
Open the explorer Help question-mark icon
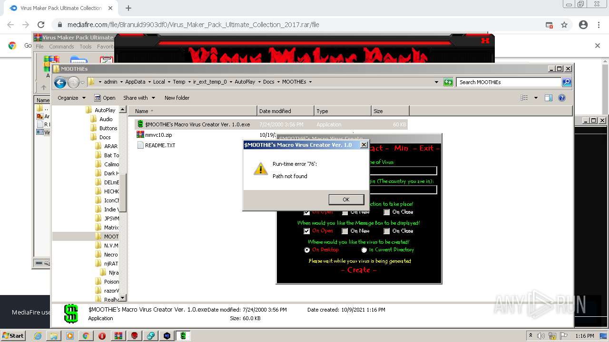562,98
